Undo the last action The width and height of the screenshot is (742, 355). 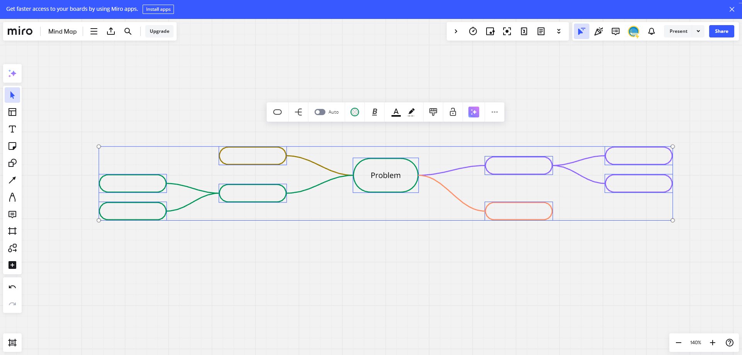click(12, 287)
